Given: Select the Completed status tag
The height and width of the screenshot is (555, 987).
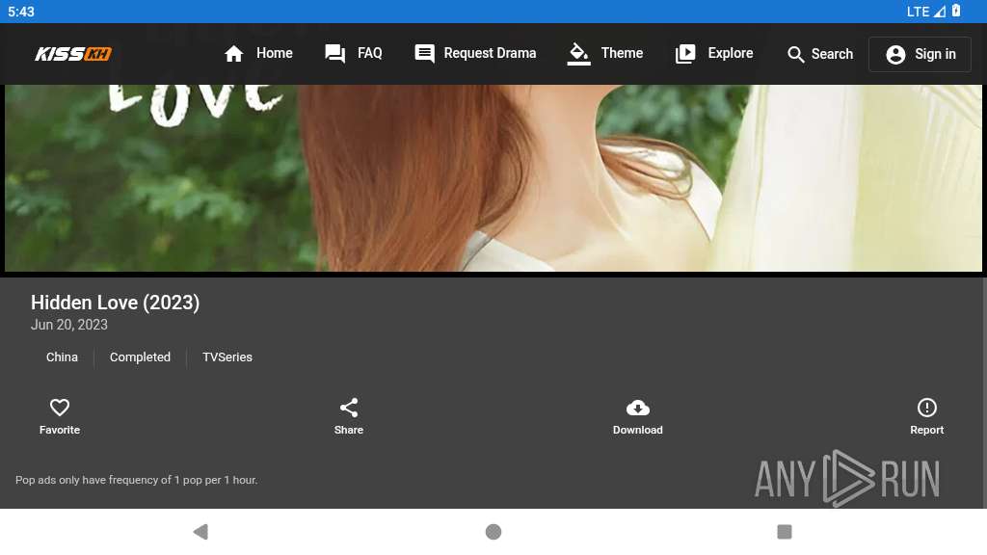Looking at the screenshot, I should (140, 357).
